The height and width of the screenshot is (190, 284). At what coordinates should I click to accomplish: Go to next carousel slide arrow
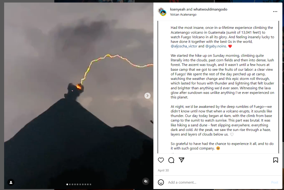coord(148,96)
